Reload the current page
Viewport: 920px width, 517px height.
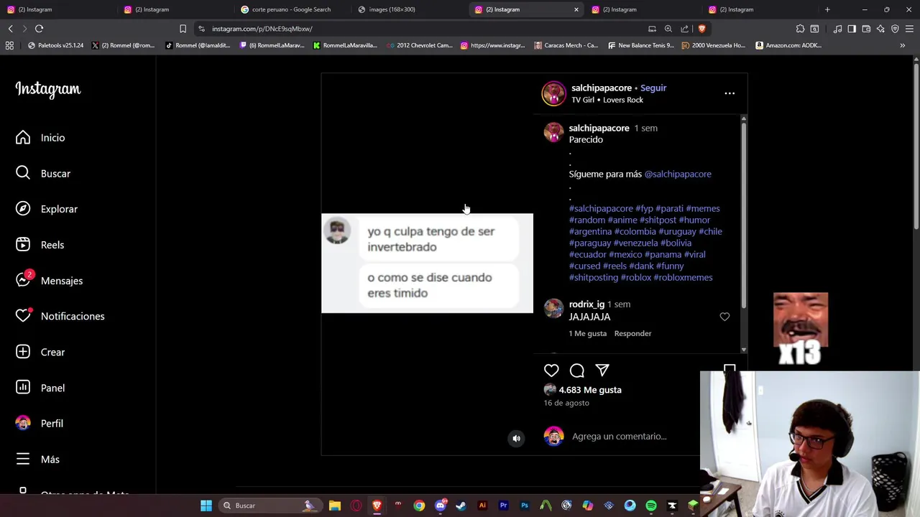[x=39, y=29]
